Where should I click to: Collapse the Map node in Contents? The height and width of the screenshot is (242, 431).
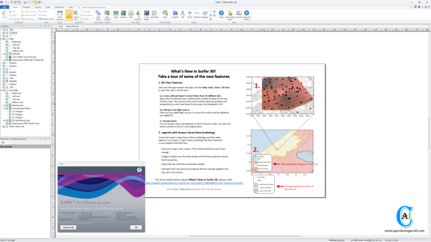1,39
